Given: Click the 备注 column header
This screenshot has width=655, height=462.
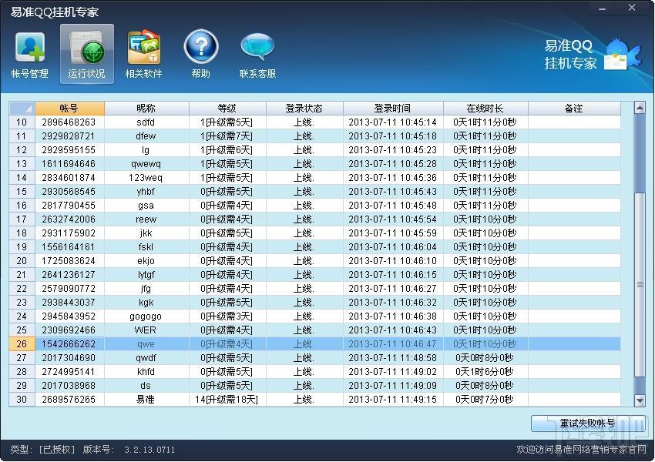Looking at the screenshot, I should tap(573, 108).
